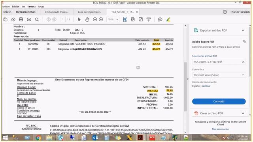Open Google Chrome from the taskbar
Screen dimensions: 253x142
click(38, 138)
